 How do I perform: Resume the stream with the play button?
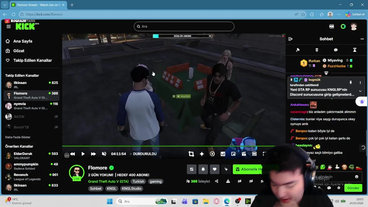coord(83,154)
